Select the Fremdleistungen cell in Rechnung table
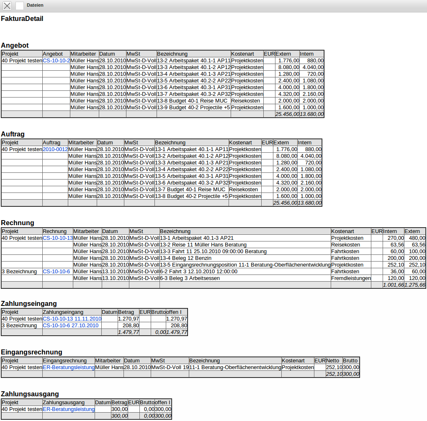Viewport: 427px width, 421px height. 350,278
